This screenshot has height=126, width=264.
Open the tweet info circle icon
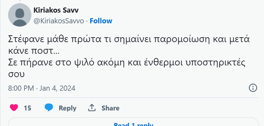pos(253,88)
